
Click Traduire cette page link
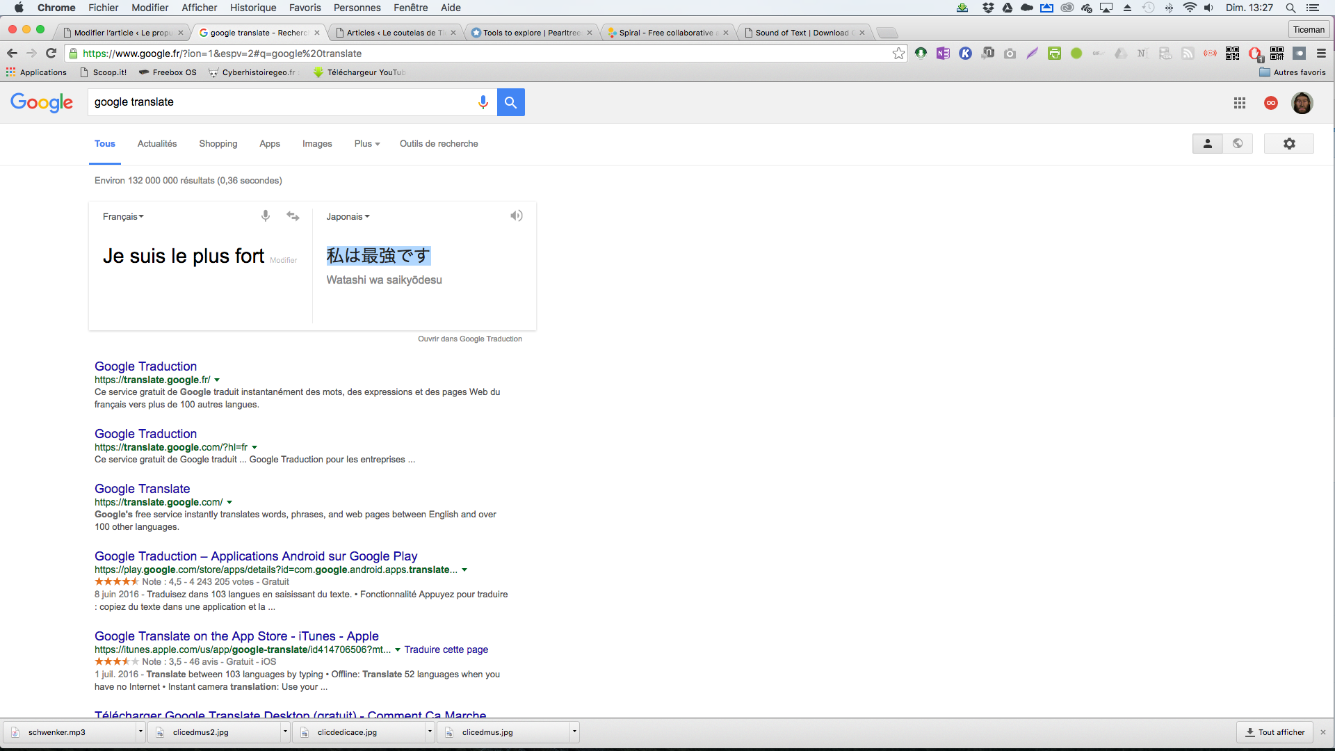(446, 650)
